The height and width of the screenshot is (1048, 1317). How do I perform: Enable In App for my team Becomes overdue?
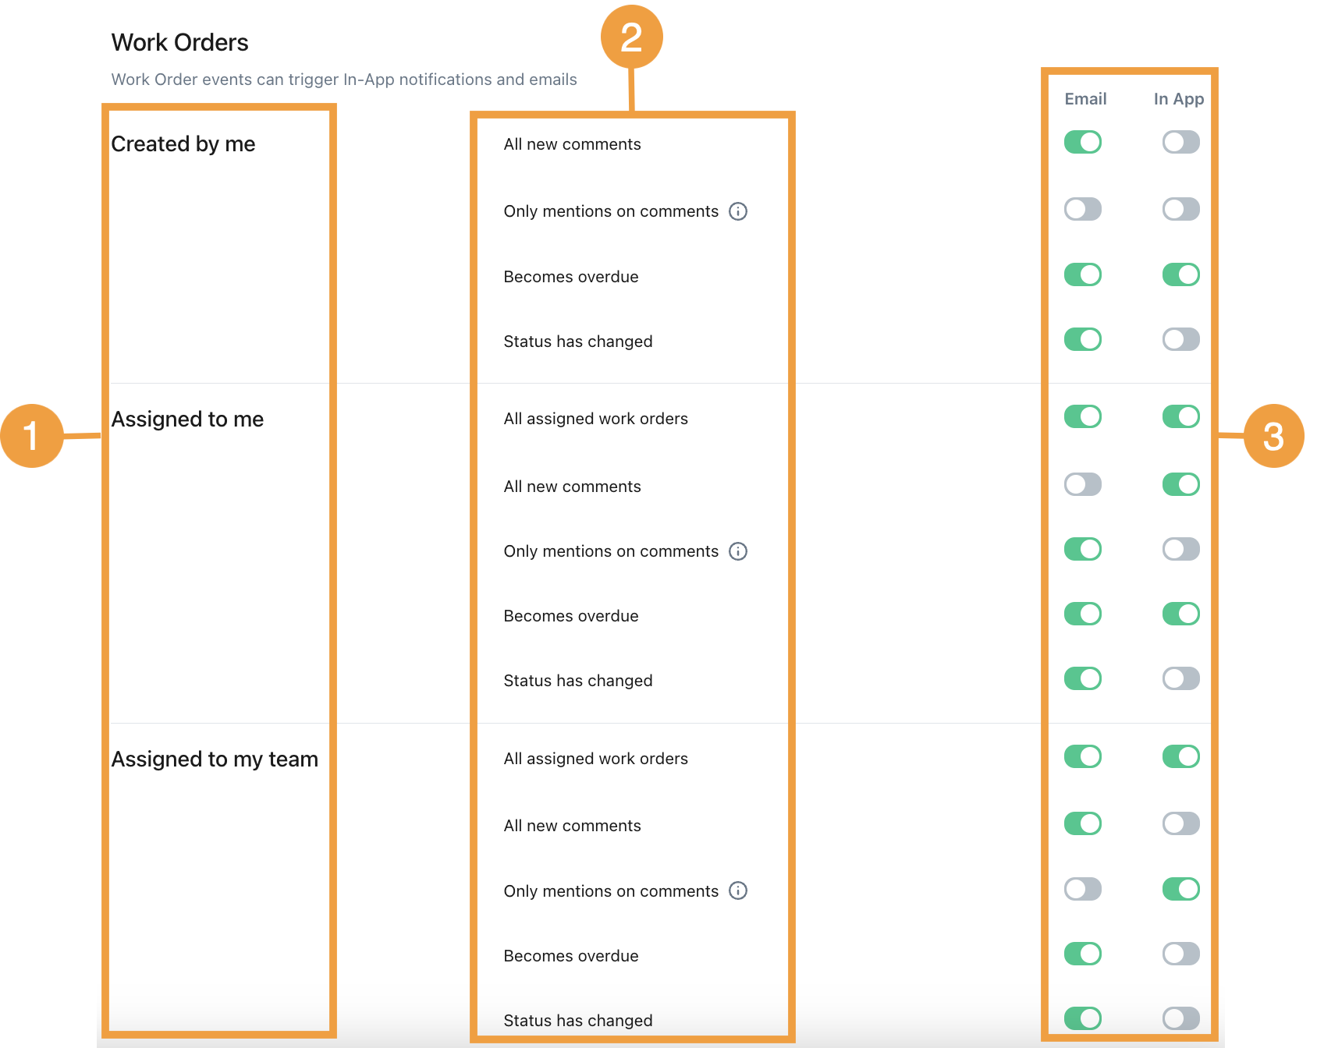pos(1181,954)
